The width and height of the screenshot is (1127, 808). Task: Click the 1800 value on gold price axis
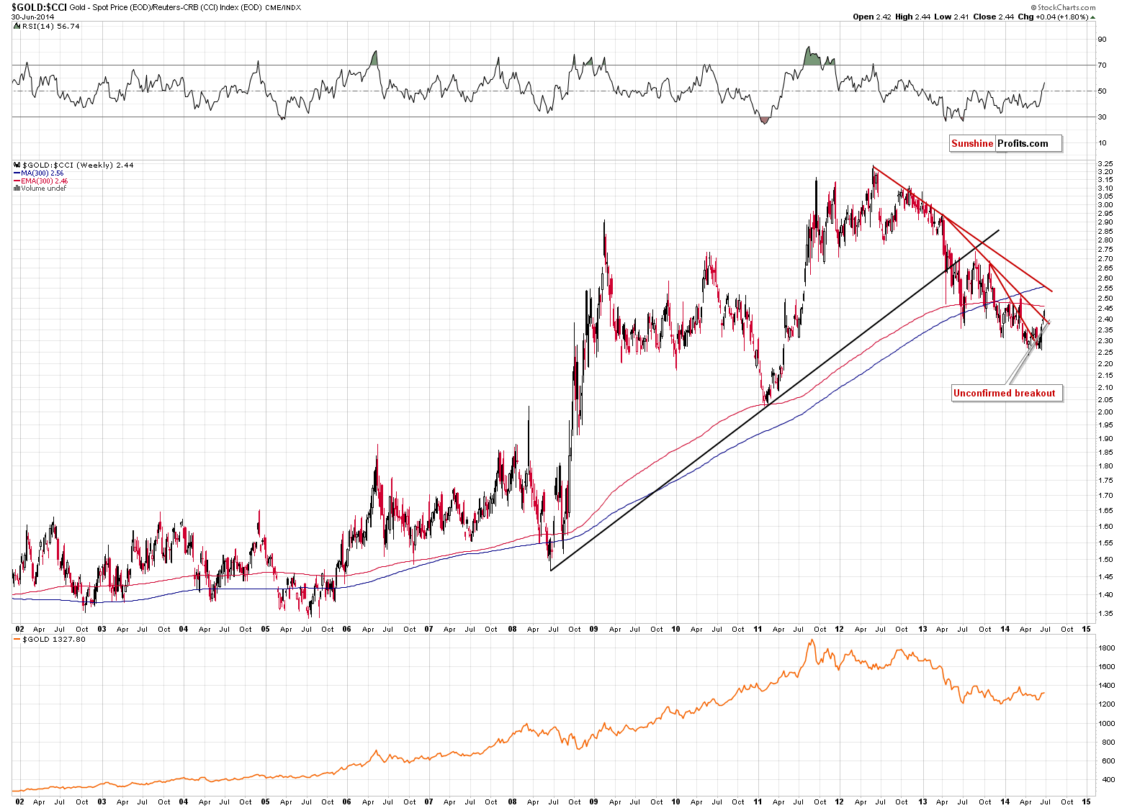coord(1106,648)
